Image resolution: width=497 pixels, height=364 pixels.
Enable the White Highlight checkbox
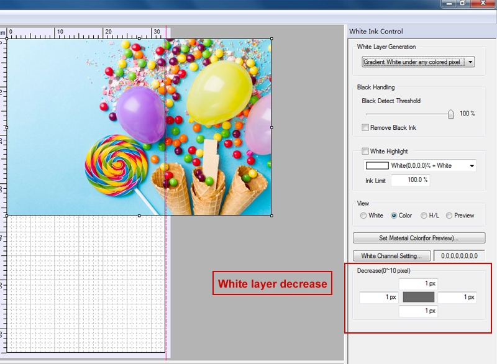coord(367,151)
